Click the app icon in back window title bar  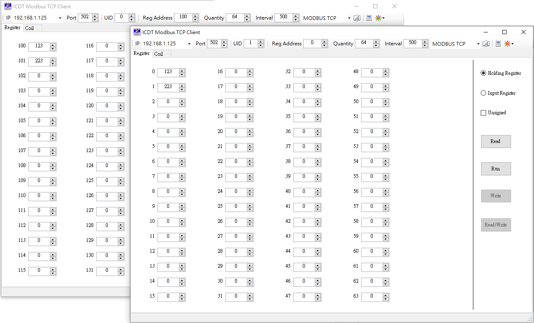tap(8, 6)
